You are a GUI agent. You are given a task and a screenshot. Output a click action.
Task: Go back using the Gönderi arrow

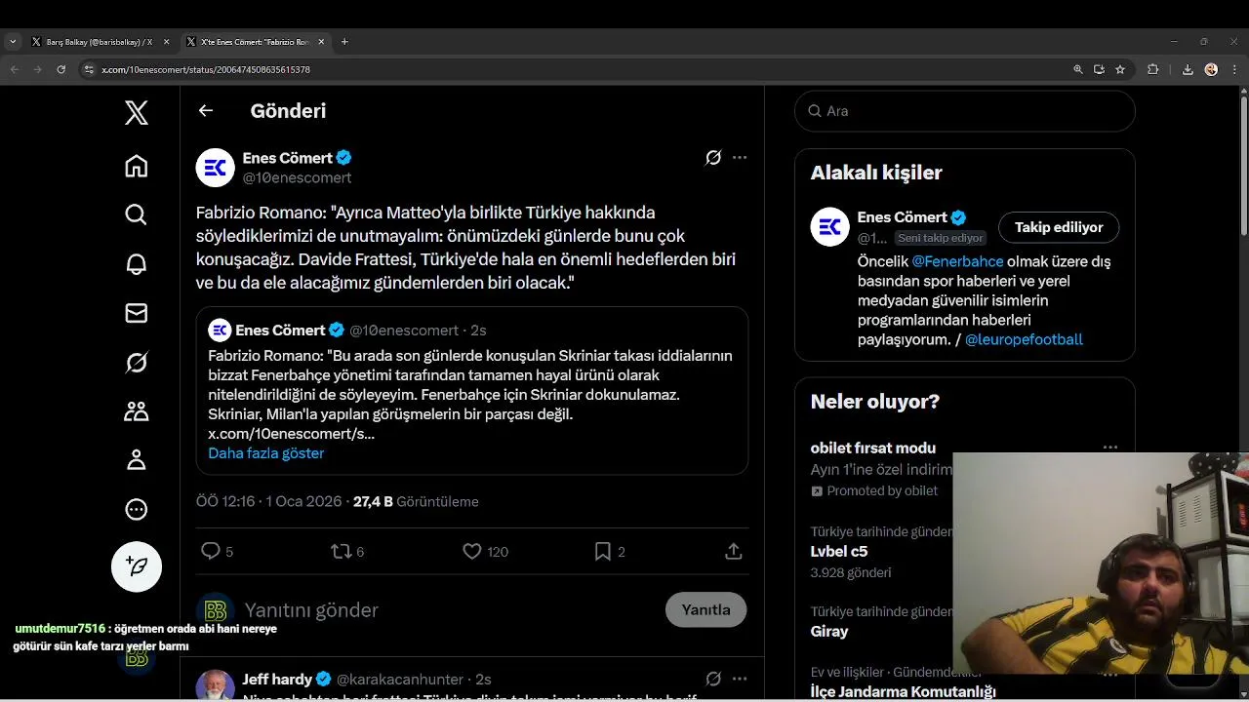[206, 110]
